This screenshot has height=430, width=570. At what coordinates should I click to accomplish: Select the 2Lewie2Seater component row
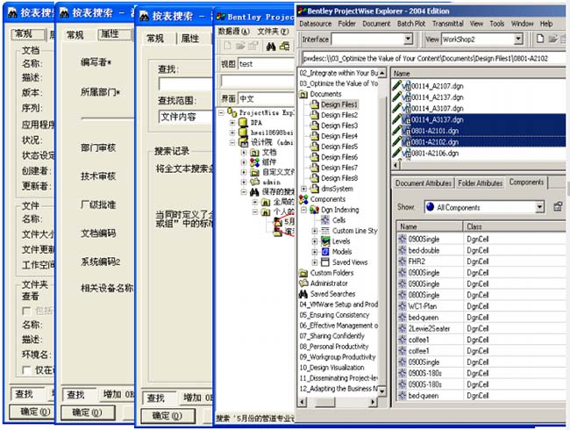pyautogui.click(x=481, y=328)
